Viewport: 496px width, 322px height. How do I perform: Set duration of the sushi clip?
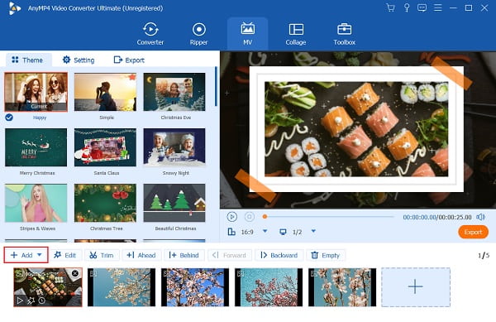tap(42, 300)
